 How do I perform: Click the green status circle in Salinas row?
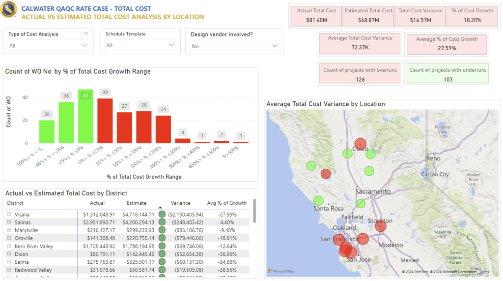click(162, 222)
